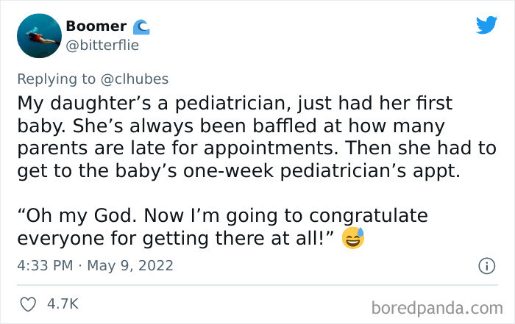Click the line starting "My daughter's a pediatrician"
This screenshot has width=515, height=324.
coord(235,102)
